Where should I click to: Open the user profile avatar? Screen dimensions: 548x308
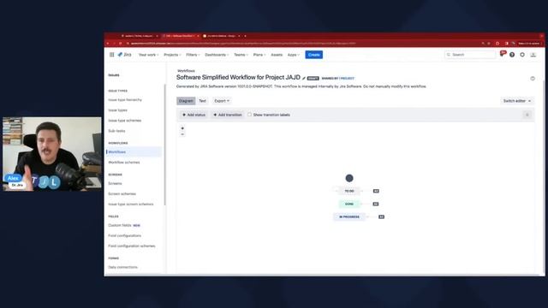[x=533, y=55]
